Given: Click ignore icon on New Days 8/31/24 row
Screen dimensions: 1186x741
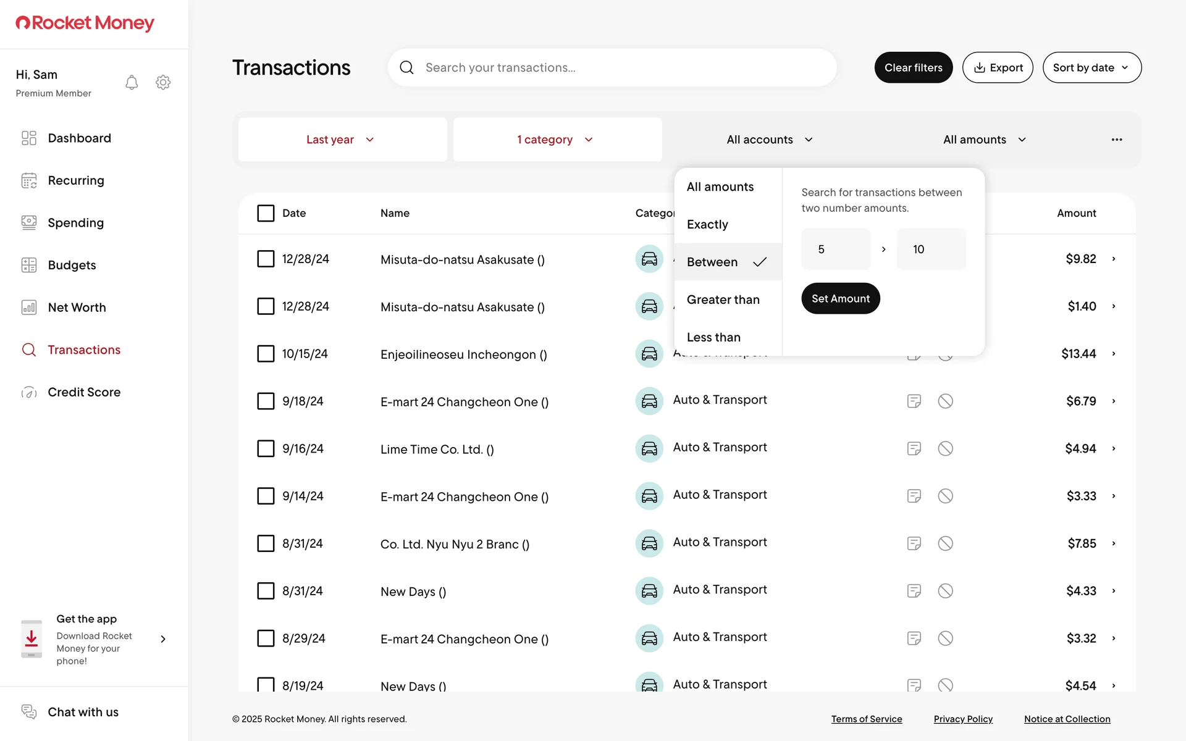Looking at the screenshot, I should pyautogui.click(x=945, y=591).
